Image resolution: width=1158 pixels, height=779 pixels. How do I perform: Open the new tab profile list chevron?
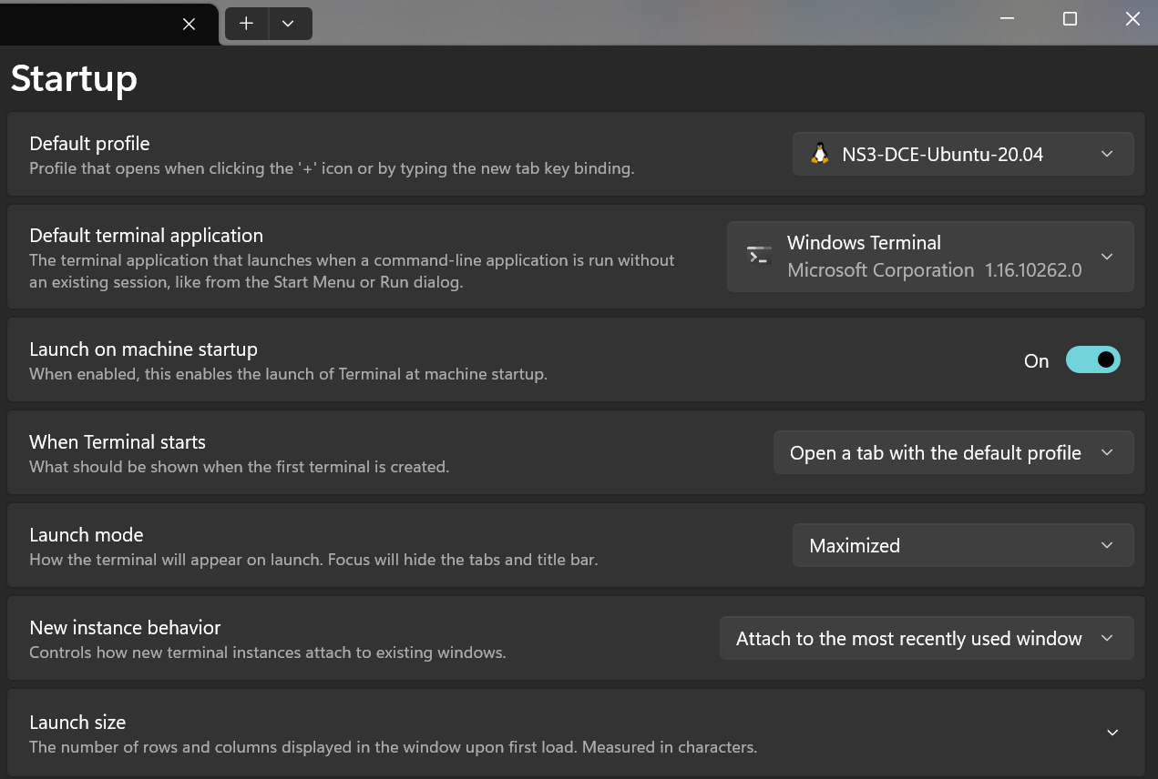click(x=288, y=24)
